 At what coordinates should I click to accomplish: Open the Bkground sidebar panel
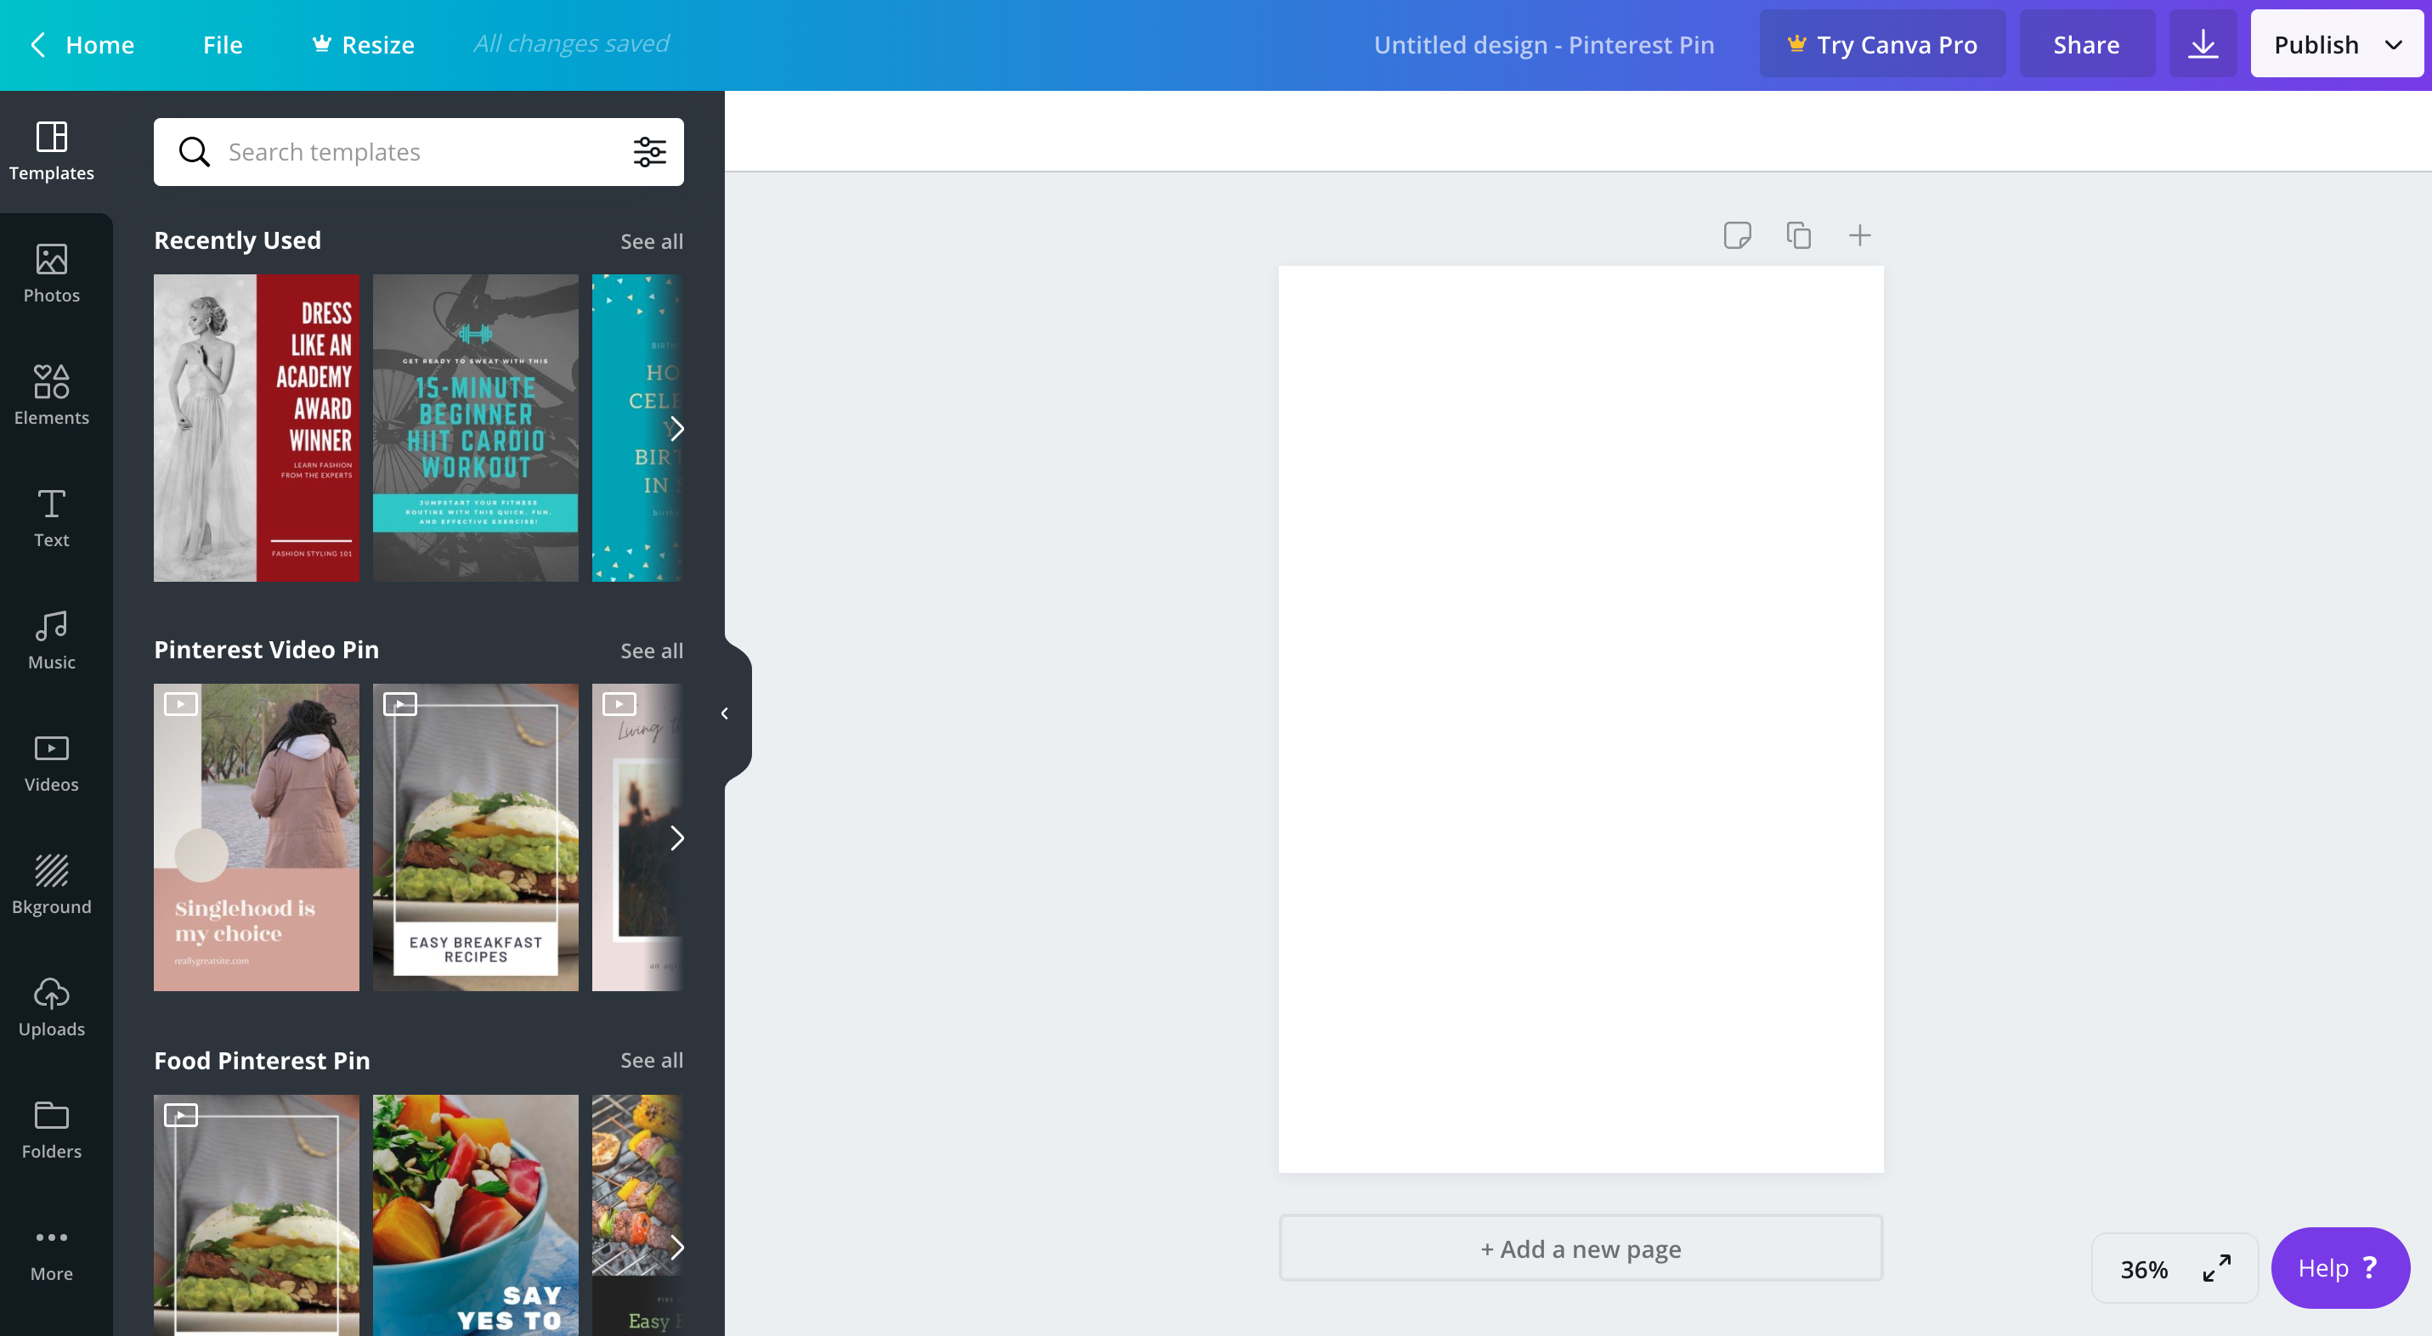51,884
